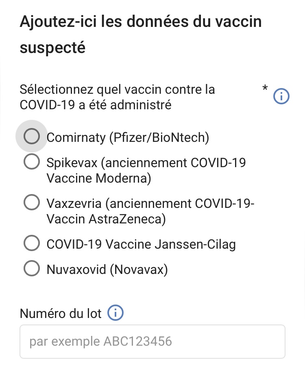305x373 pixels.
Task: Focus the lot number input field
Action: point(152,341)
